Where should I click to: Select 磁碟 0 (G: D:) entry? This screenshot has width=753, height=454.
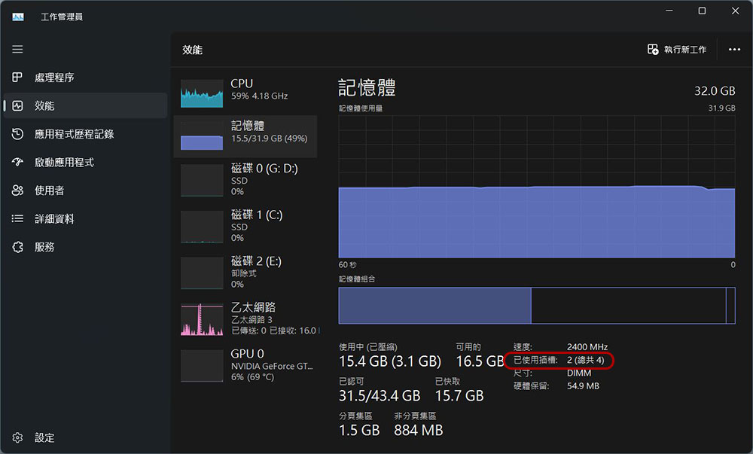245,181
